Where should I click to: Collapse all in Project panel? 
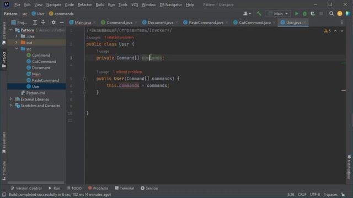click(43, 23)
